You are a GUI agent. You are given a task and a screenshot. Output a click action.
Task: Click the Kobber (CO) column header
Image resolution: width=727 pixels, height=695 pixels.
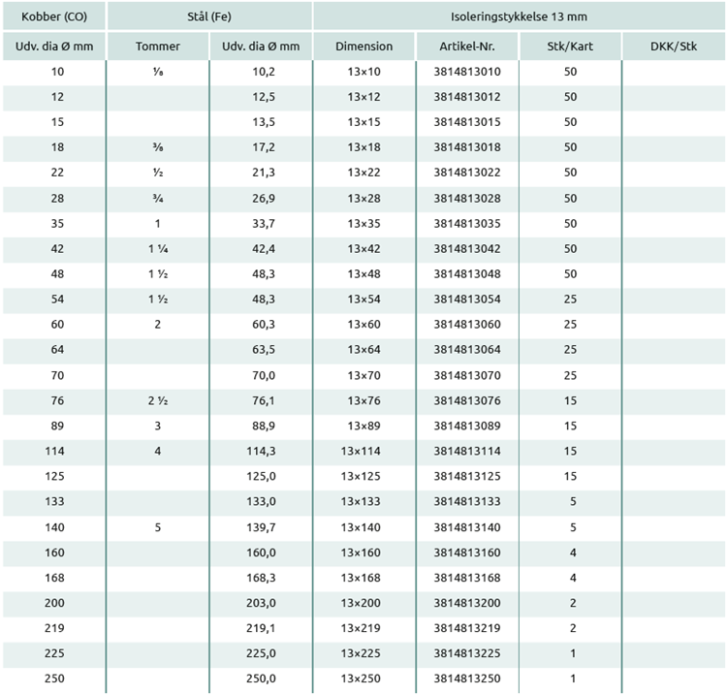coord(54,16)
